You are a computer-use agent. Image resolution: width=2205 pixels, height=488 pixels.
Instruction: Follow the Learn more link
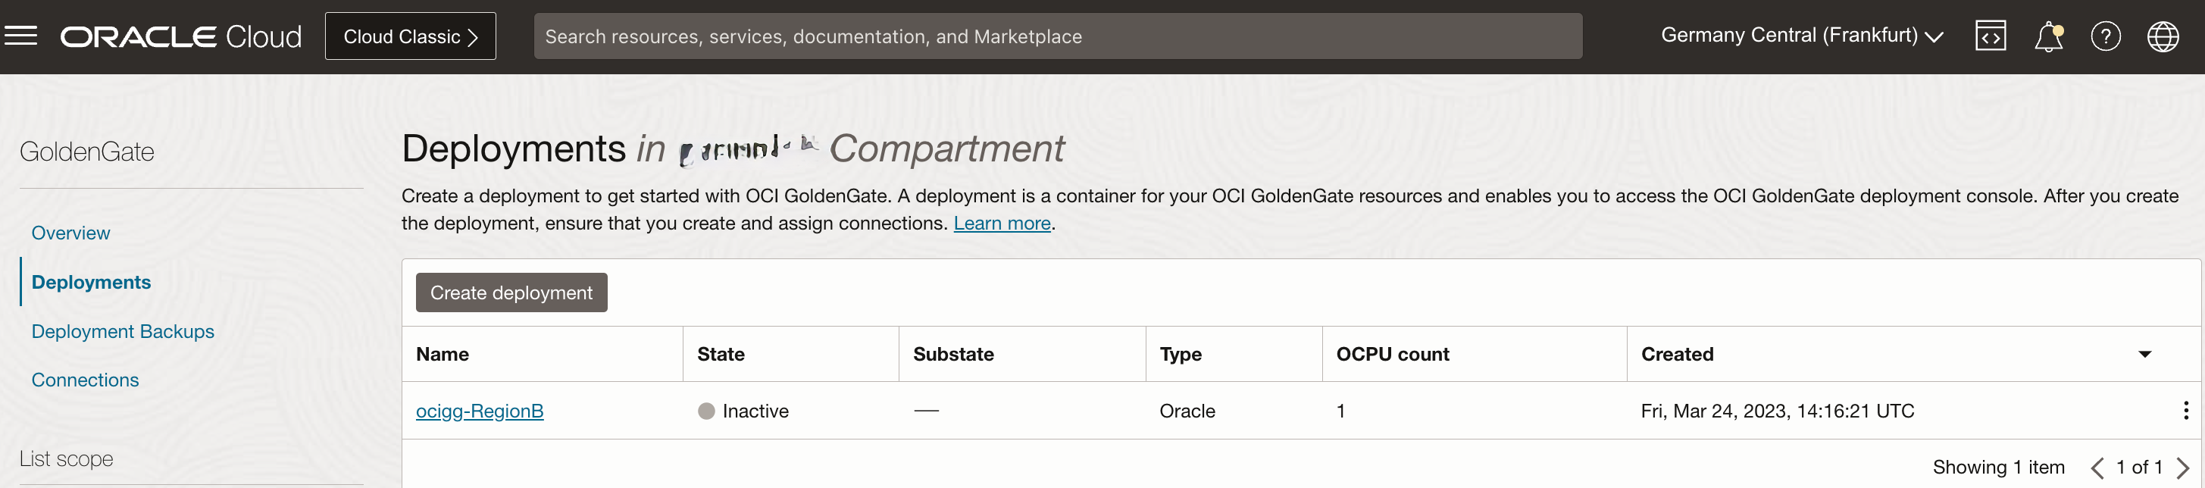[x=1002, y=223]
